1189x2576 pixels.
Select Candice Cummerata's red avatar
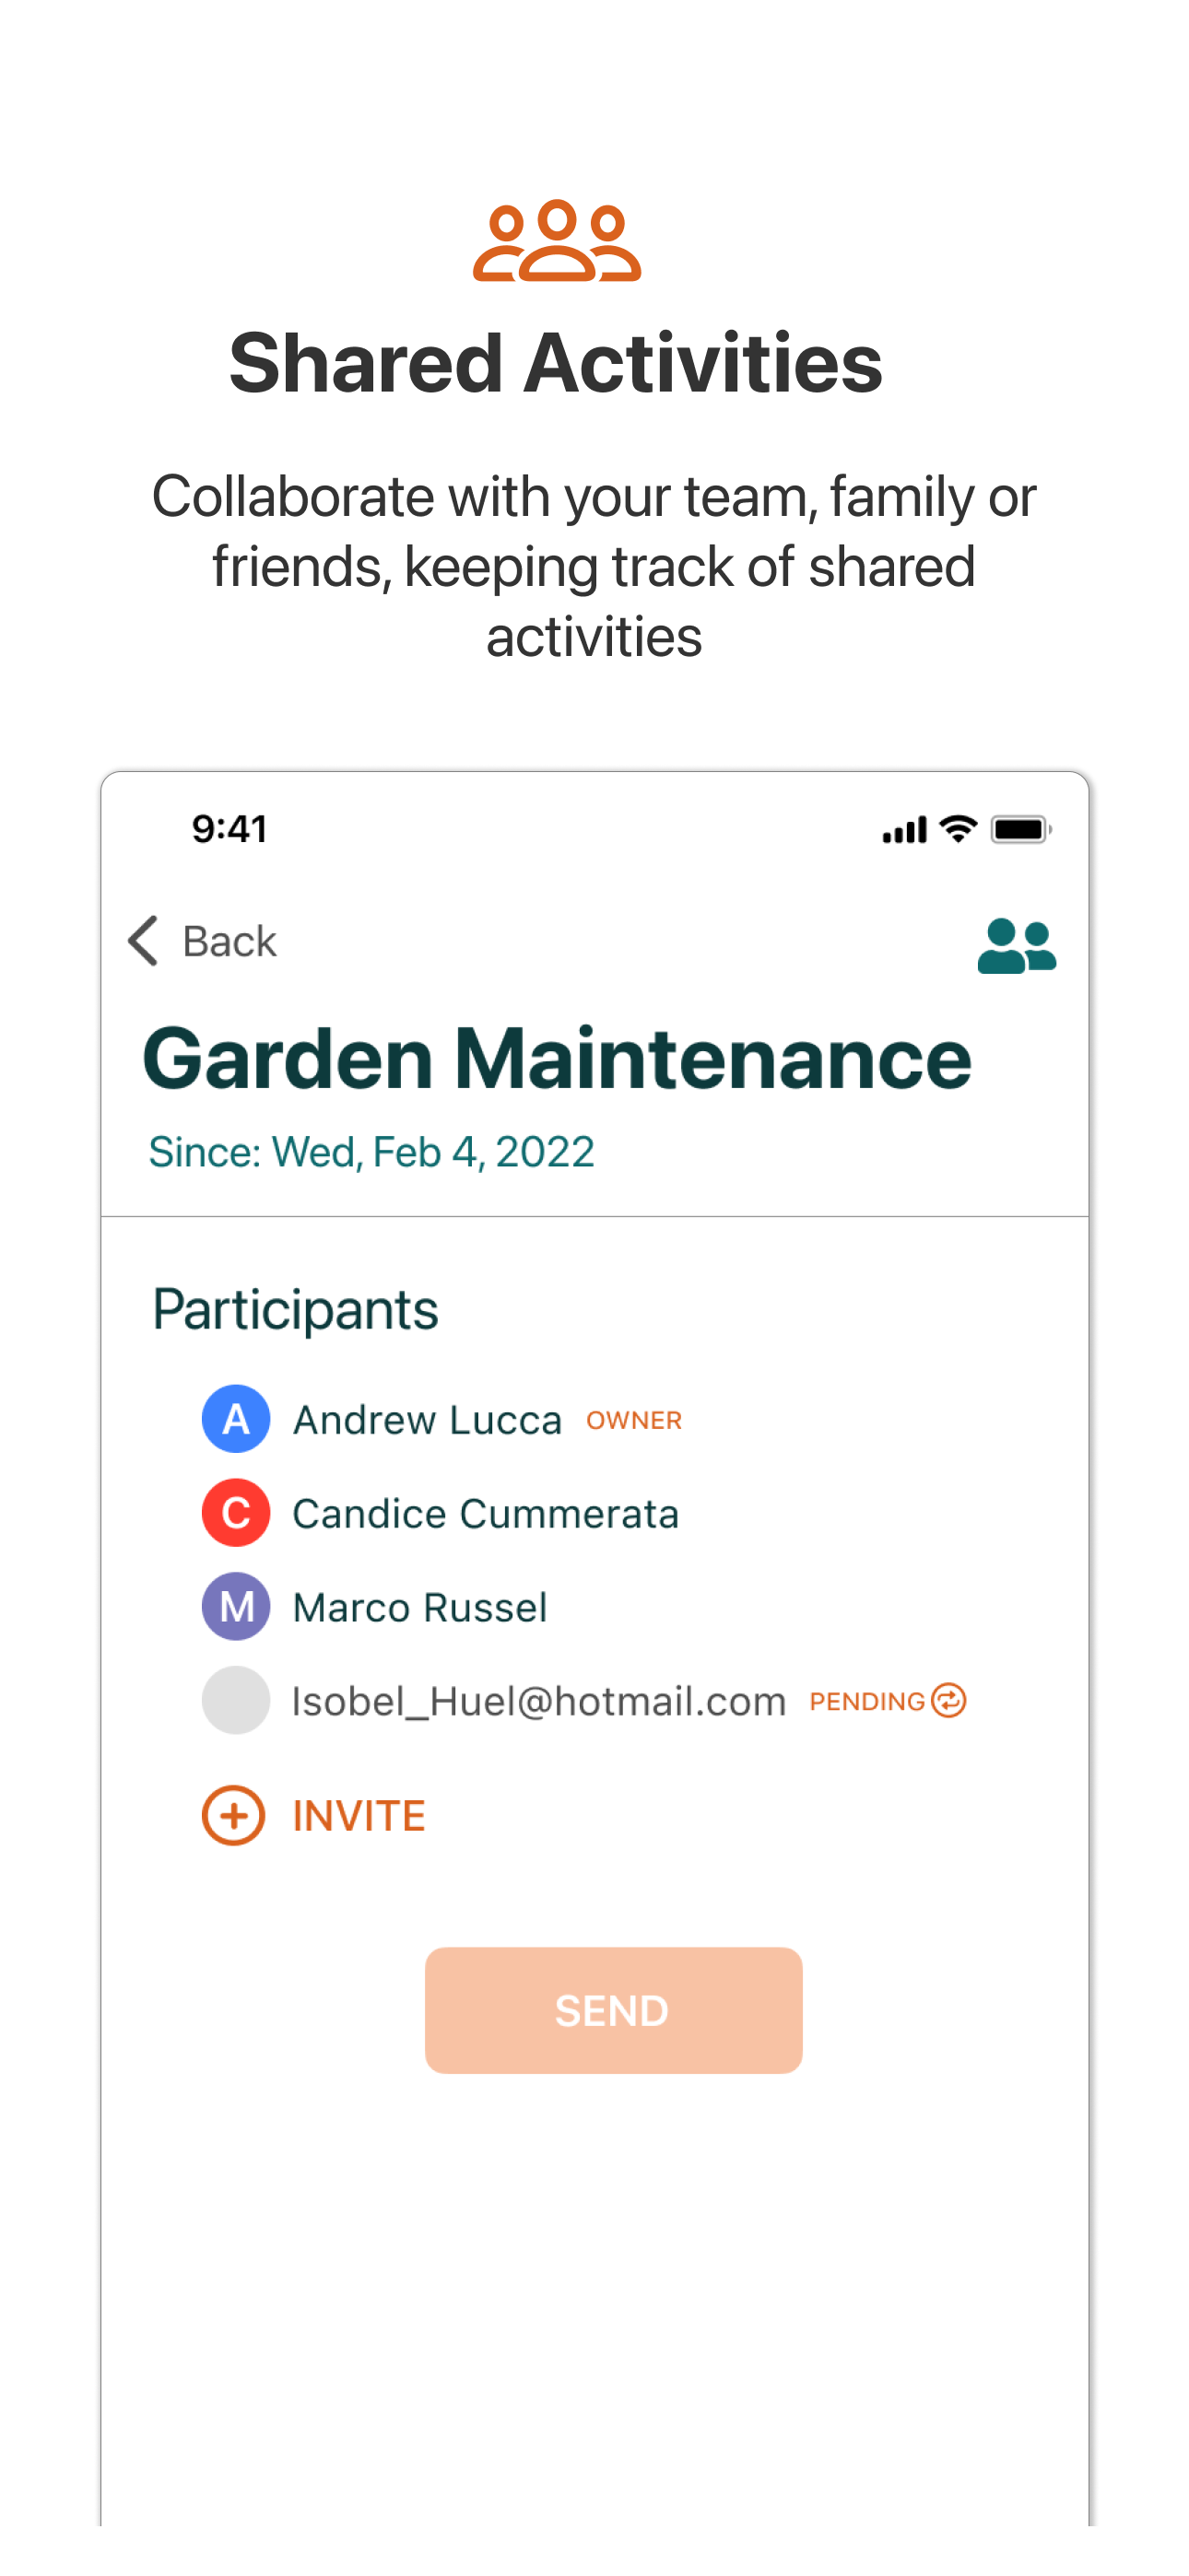(236, 1513)
